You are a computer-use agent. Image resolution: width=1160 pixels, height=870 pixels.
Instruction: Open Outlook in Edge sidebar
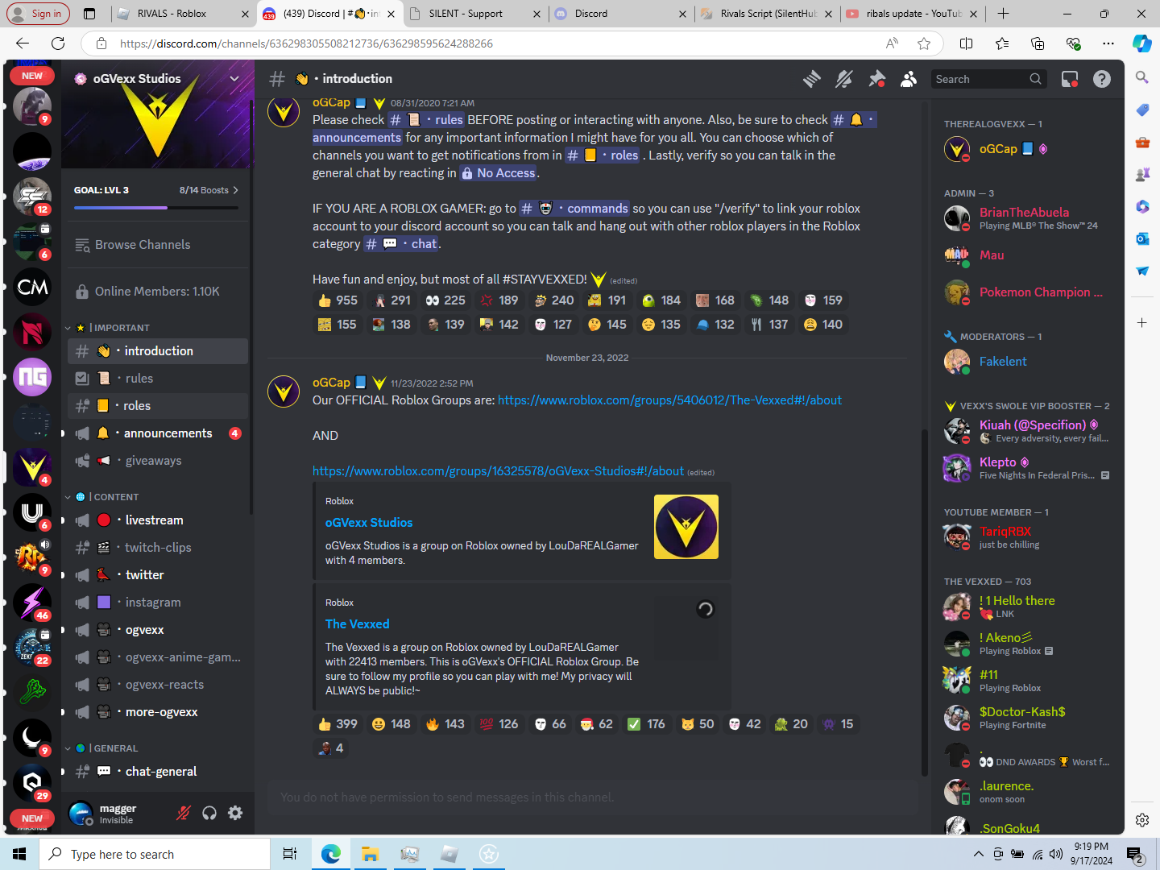(1142, 238)
